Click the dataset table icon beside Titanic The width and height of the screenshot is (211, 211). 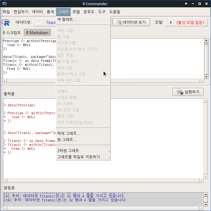click(x=39, y=22)
